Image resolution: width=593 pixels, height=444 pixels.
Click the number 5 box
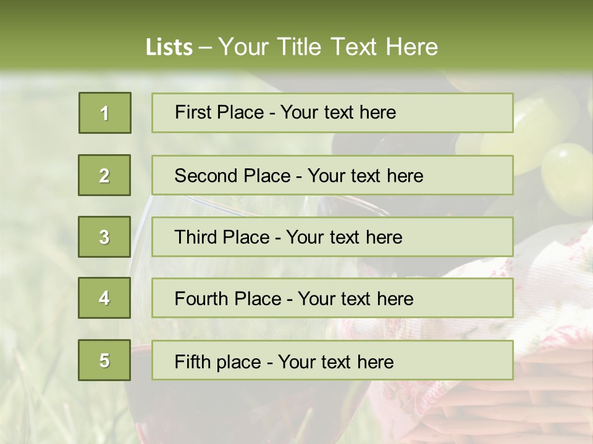click(104, 360)
